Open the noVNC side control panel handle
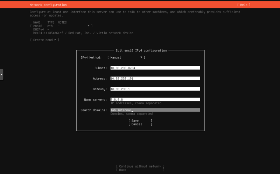 (x=1, y=75)
